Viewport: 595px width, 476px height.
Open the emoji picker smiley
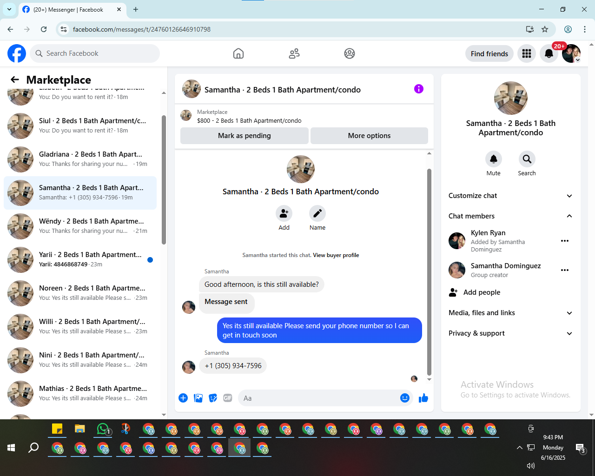coord(405,398)
